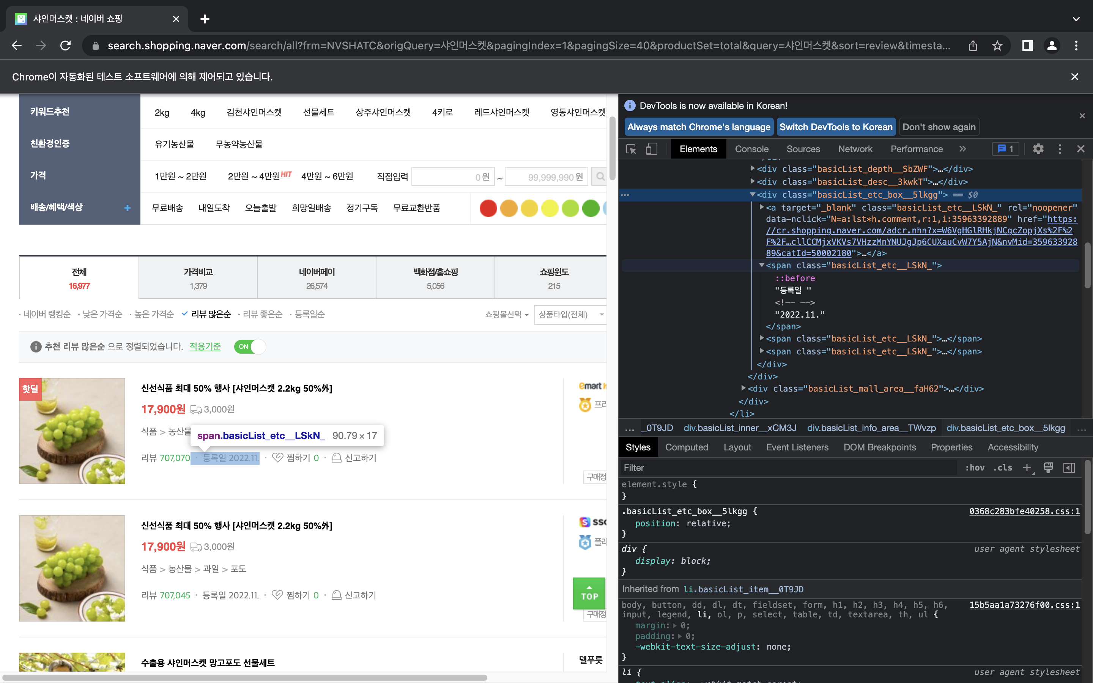Pick the orange color filter swatch
The width and height of the screenshot is (1093, 683).
(x=509, y=208)
